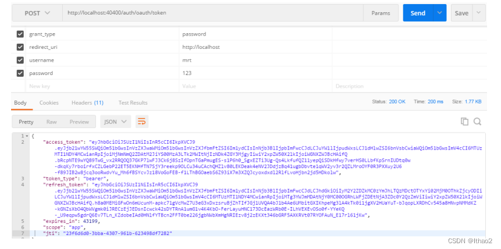Select the Preview view
The height and width of the screenshot is (249, 501).
pyautogui.click(x=79, y=122)
